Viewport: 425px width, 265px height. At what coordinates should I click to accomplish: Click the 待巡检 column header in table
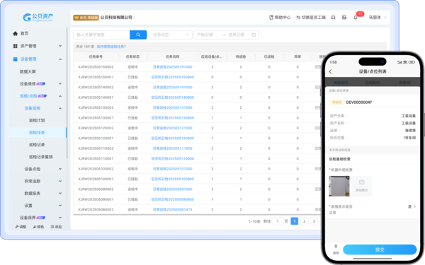pyautogui.click(x=240, y=57)
